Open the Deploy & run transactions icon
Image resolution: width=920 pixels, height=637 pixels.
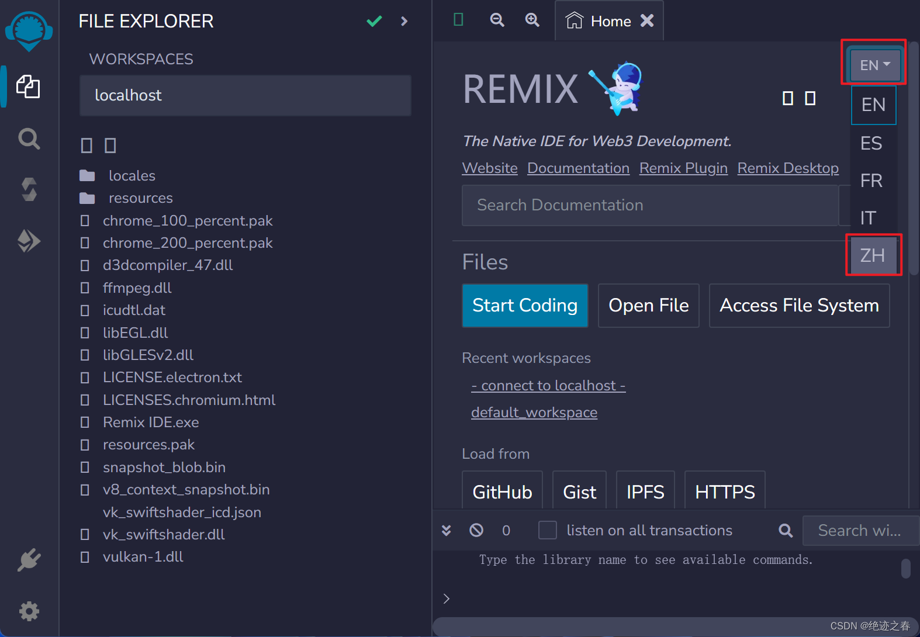coord(29,241)
